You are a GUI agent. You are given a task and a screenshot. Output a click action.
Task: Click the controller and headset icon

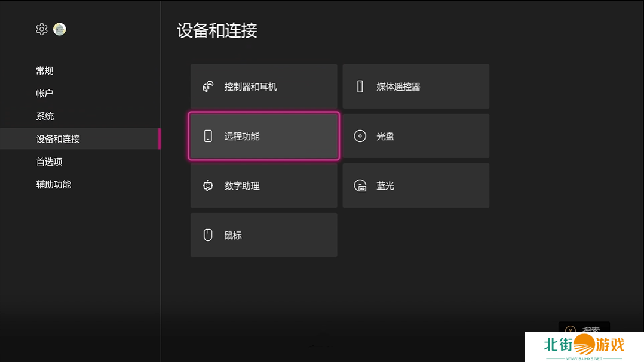[x=208, y=86]
